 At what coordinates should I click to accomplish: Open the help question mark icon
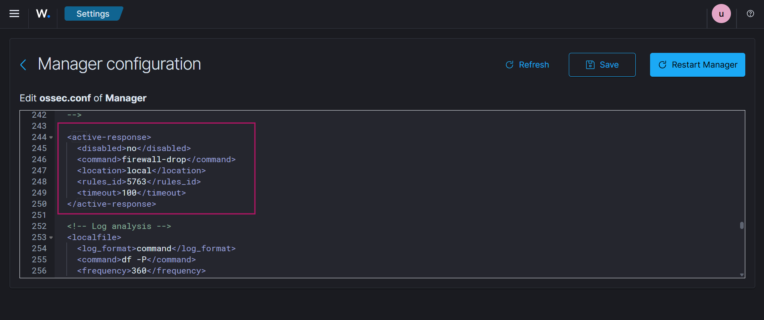tap(750, 14)
